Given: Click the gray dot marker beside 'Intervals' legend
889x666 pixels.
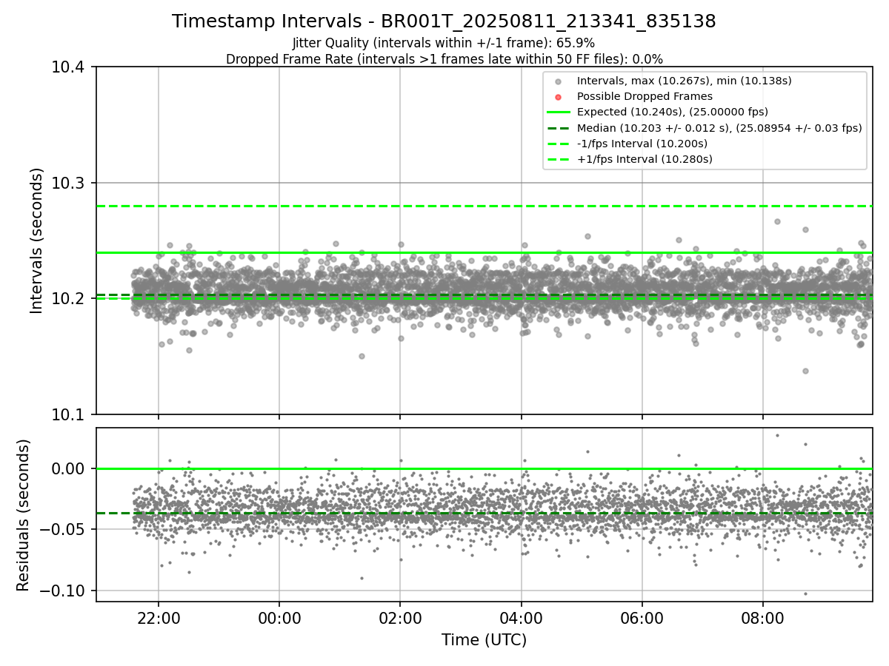Looking at the screenshot, I should click(x=559, y=81).
